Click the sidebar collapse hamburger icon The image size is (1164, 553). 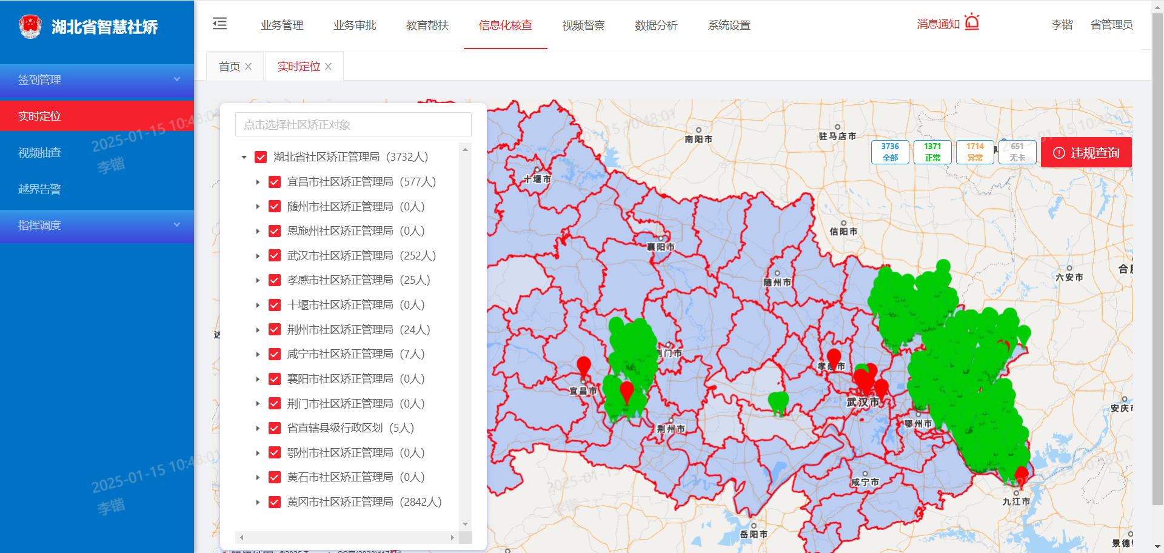tap(219, 24)
